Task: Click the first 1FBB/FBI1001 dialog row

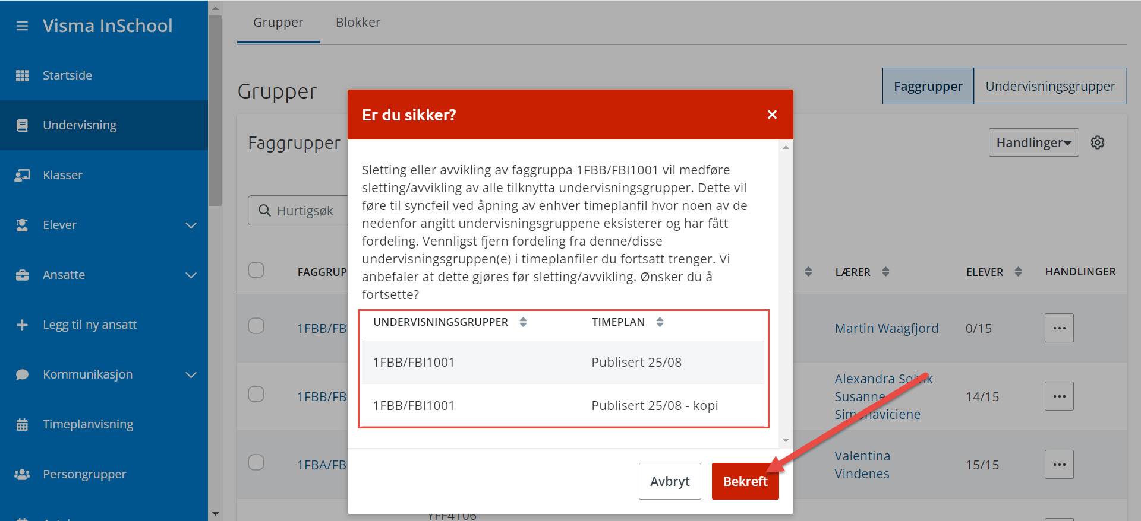Action: [x=563, y=363]
